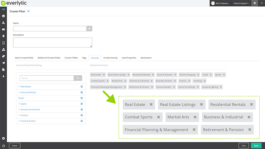
Task: Click the search magnifier button
Action: 78,78
